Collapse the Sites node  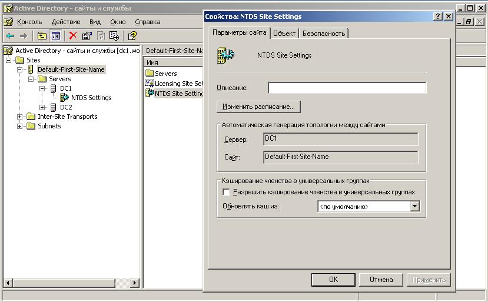click(x=8, y=60)
